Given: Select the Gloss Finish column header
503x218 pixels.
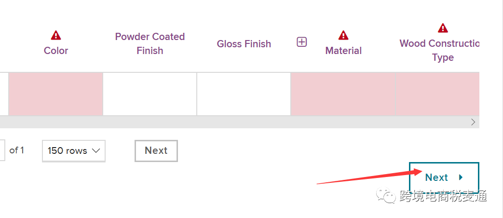Looking at the screenshot, I should coord(244,44).
